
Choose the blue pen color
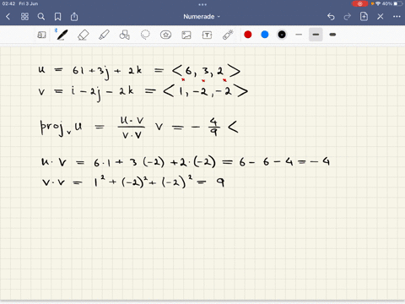coord(265,35)
